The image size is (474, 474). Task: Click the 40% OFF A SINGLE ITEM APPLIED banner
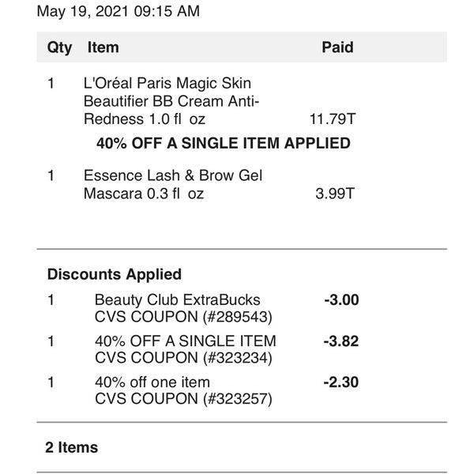[x=224, y=143]
